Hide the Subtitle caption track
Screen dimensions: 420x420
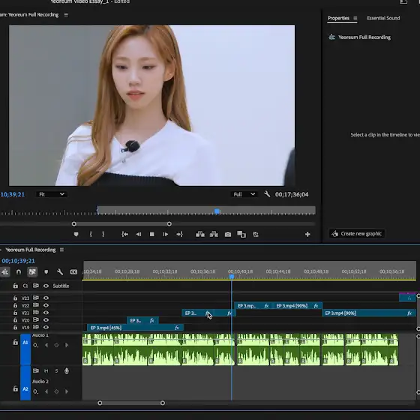[x=46, y=286]
